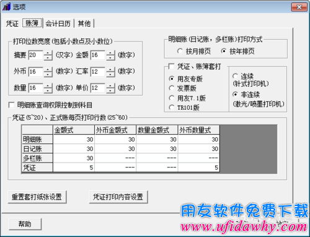This screenshot has width=310, height=237.
Task: Choose the 用友专版 radio option
Action: (x=172, y=79)
